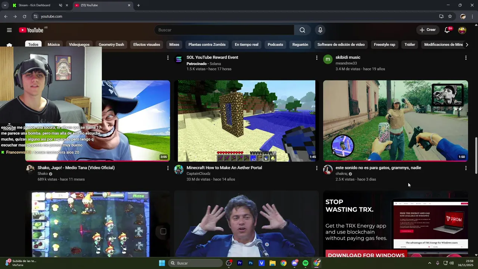The width and height of the screenshot is (478, 269).
Task: Open File Explorer from taskbar
Action: (x=273, y=263)
